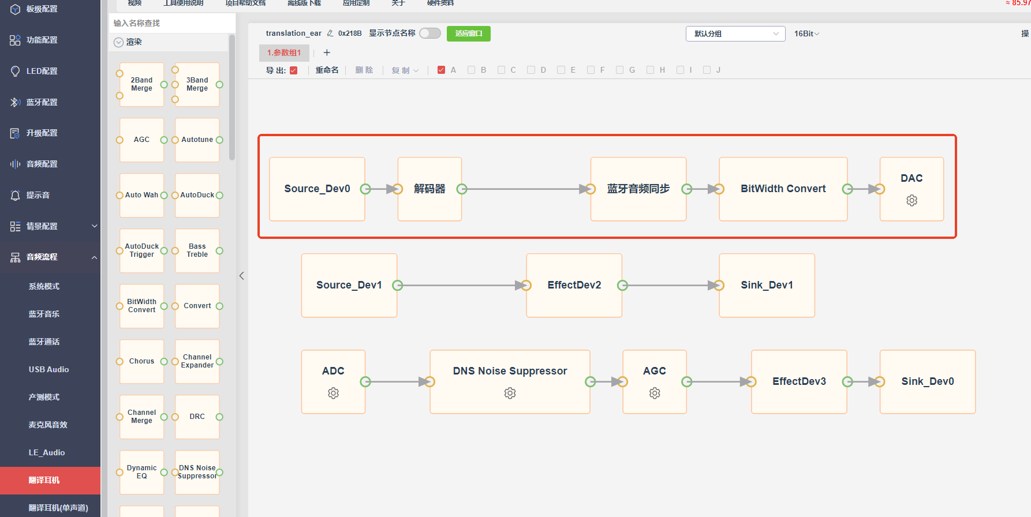Click the module palette scrollbar
The width and height of the screenshot is (1031, 517).
[x=232, y=97]
